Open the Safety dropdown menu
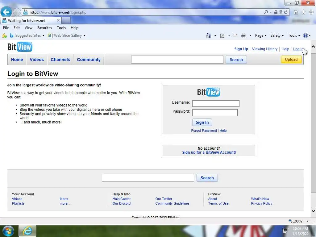The height and width of the screenshot is (237, 316). (x=277, y=35)
